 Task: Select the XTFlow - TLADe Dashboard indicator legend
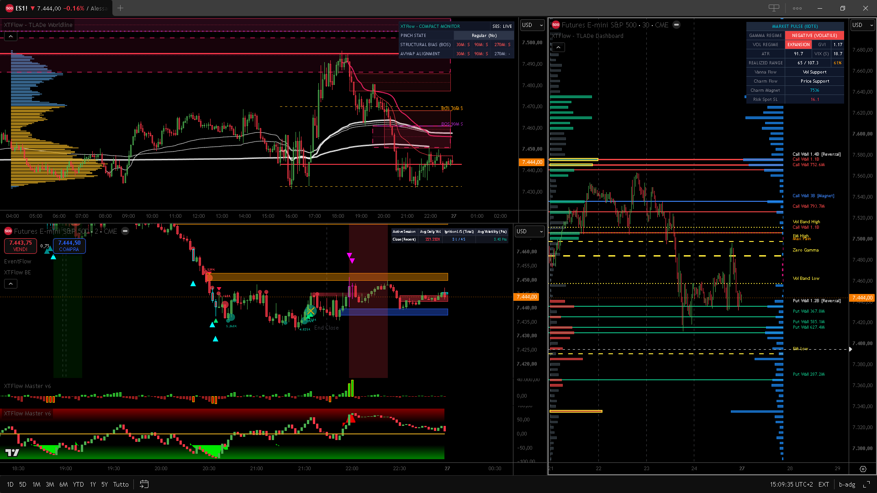click(x=587, y=36)
